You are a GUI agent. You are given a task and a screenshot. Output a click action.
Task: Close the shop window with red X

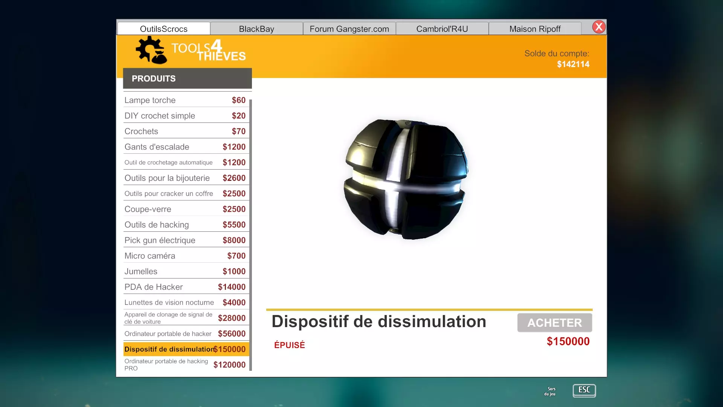point(599,27)
